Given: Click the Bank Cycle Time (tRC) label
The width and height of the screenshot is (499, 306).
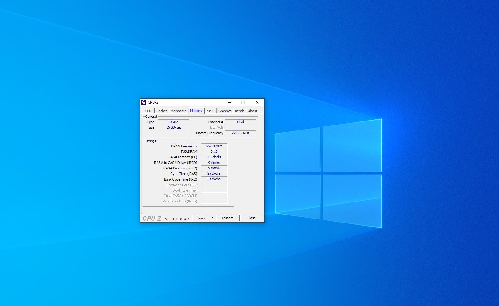Looking at the screenshot, I should tap(180, 179).
